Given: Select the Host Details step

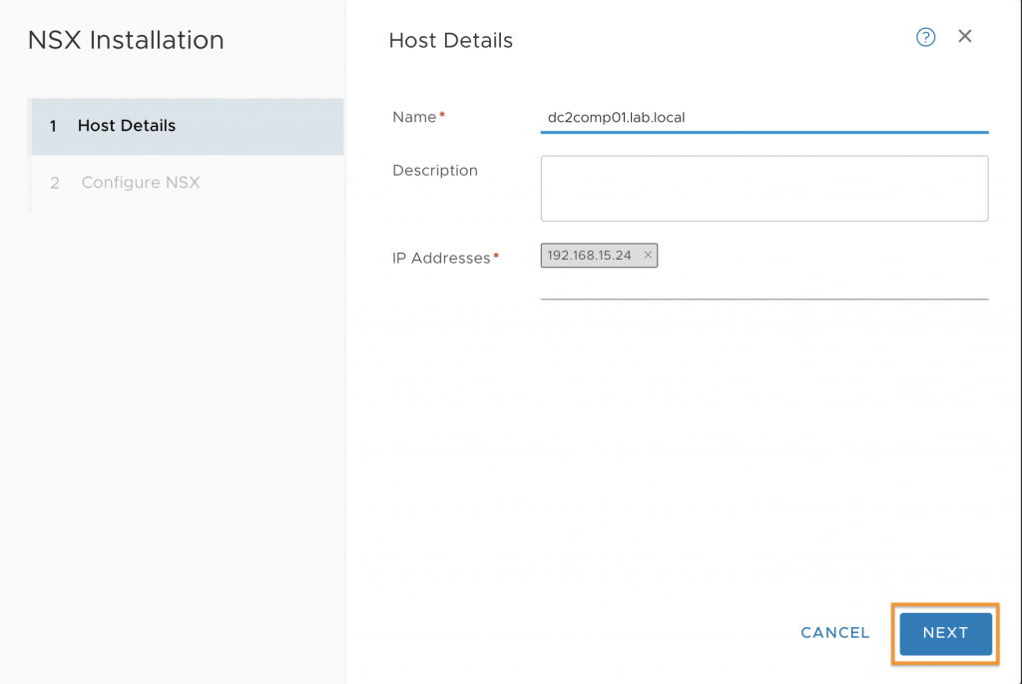Looking at the screenshot, I should 188,127.
